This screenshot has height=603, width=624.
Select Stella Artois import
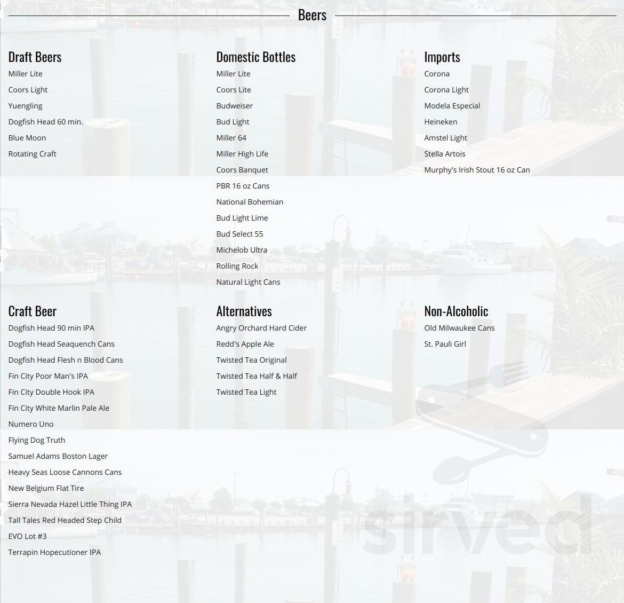tap(445, 154)
